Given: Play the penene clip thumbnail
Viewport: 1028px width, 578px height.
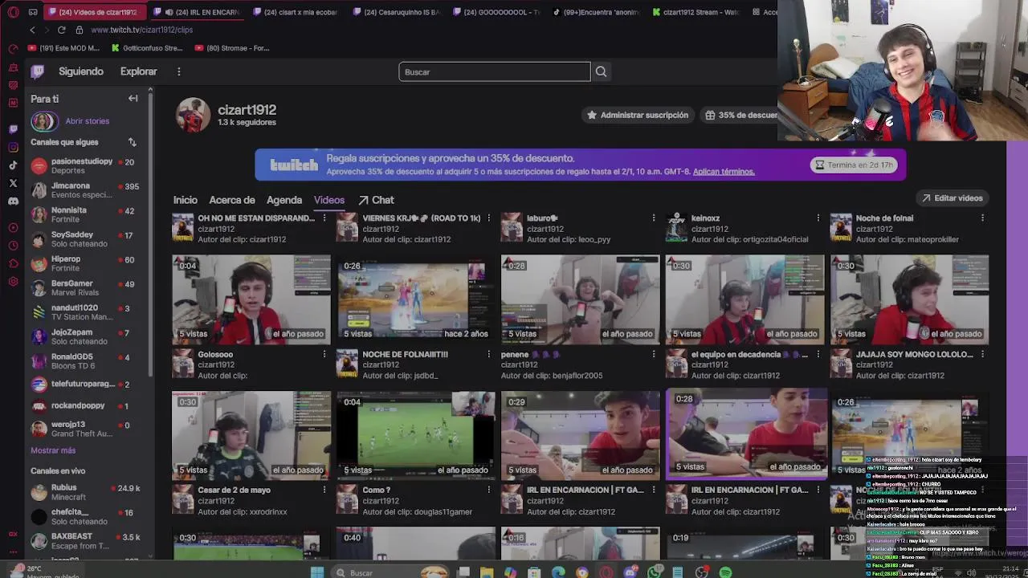Looking at the screenshot, I should [x=581, y=299].
